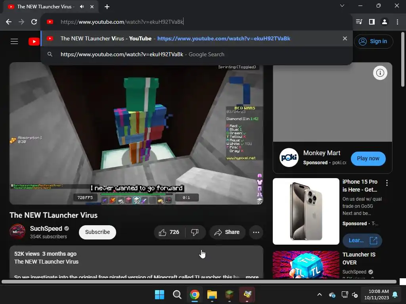Open the TLauncher IS OVER video thumbnail
The image size is (406, 304).
tap(306, 264)
